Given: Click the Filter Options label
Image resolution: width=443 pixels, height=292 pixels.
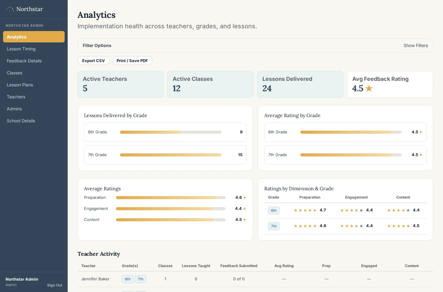Looking at the screenshot, I should [x=97, y=45].
